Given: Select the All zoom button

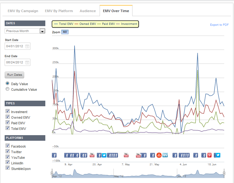Looking at the screenshot, I should coord(65,32).
